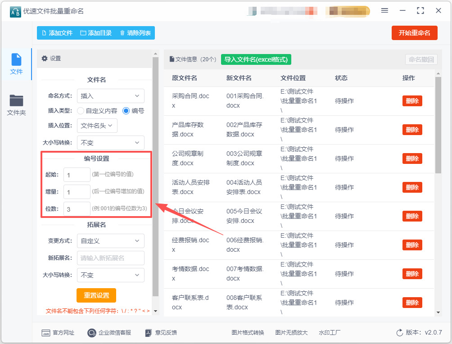
Task: Click the settings panel scrollbar thumb
Action: click(x=155, y=177)
